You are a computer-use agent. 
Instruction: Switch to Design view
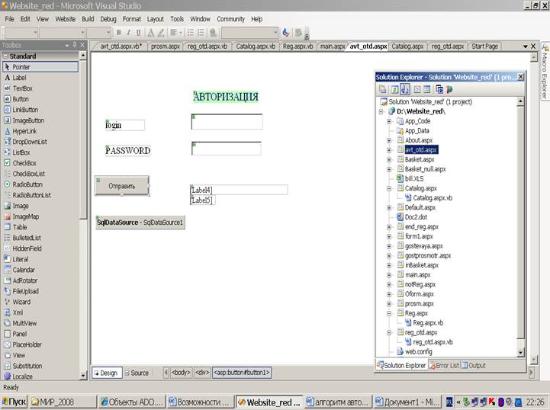point(107,373)
